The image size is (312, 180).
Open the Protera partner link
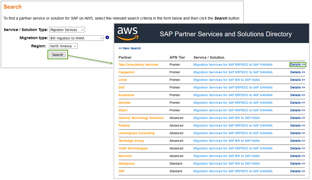(124, 125)
